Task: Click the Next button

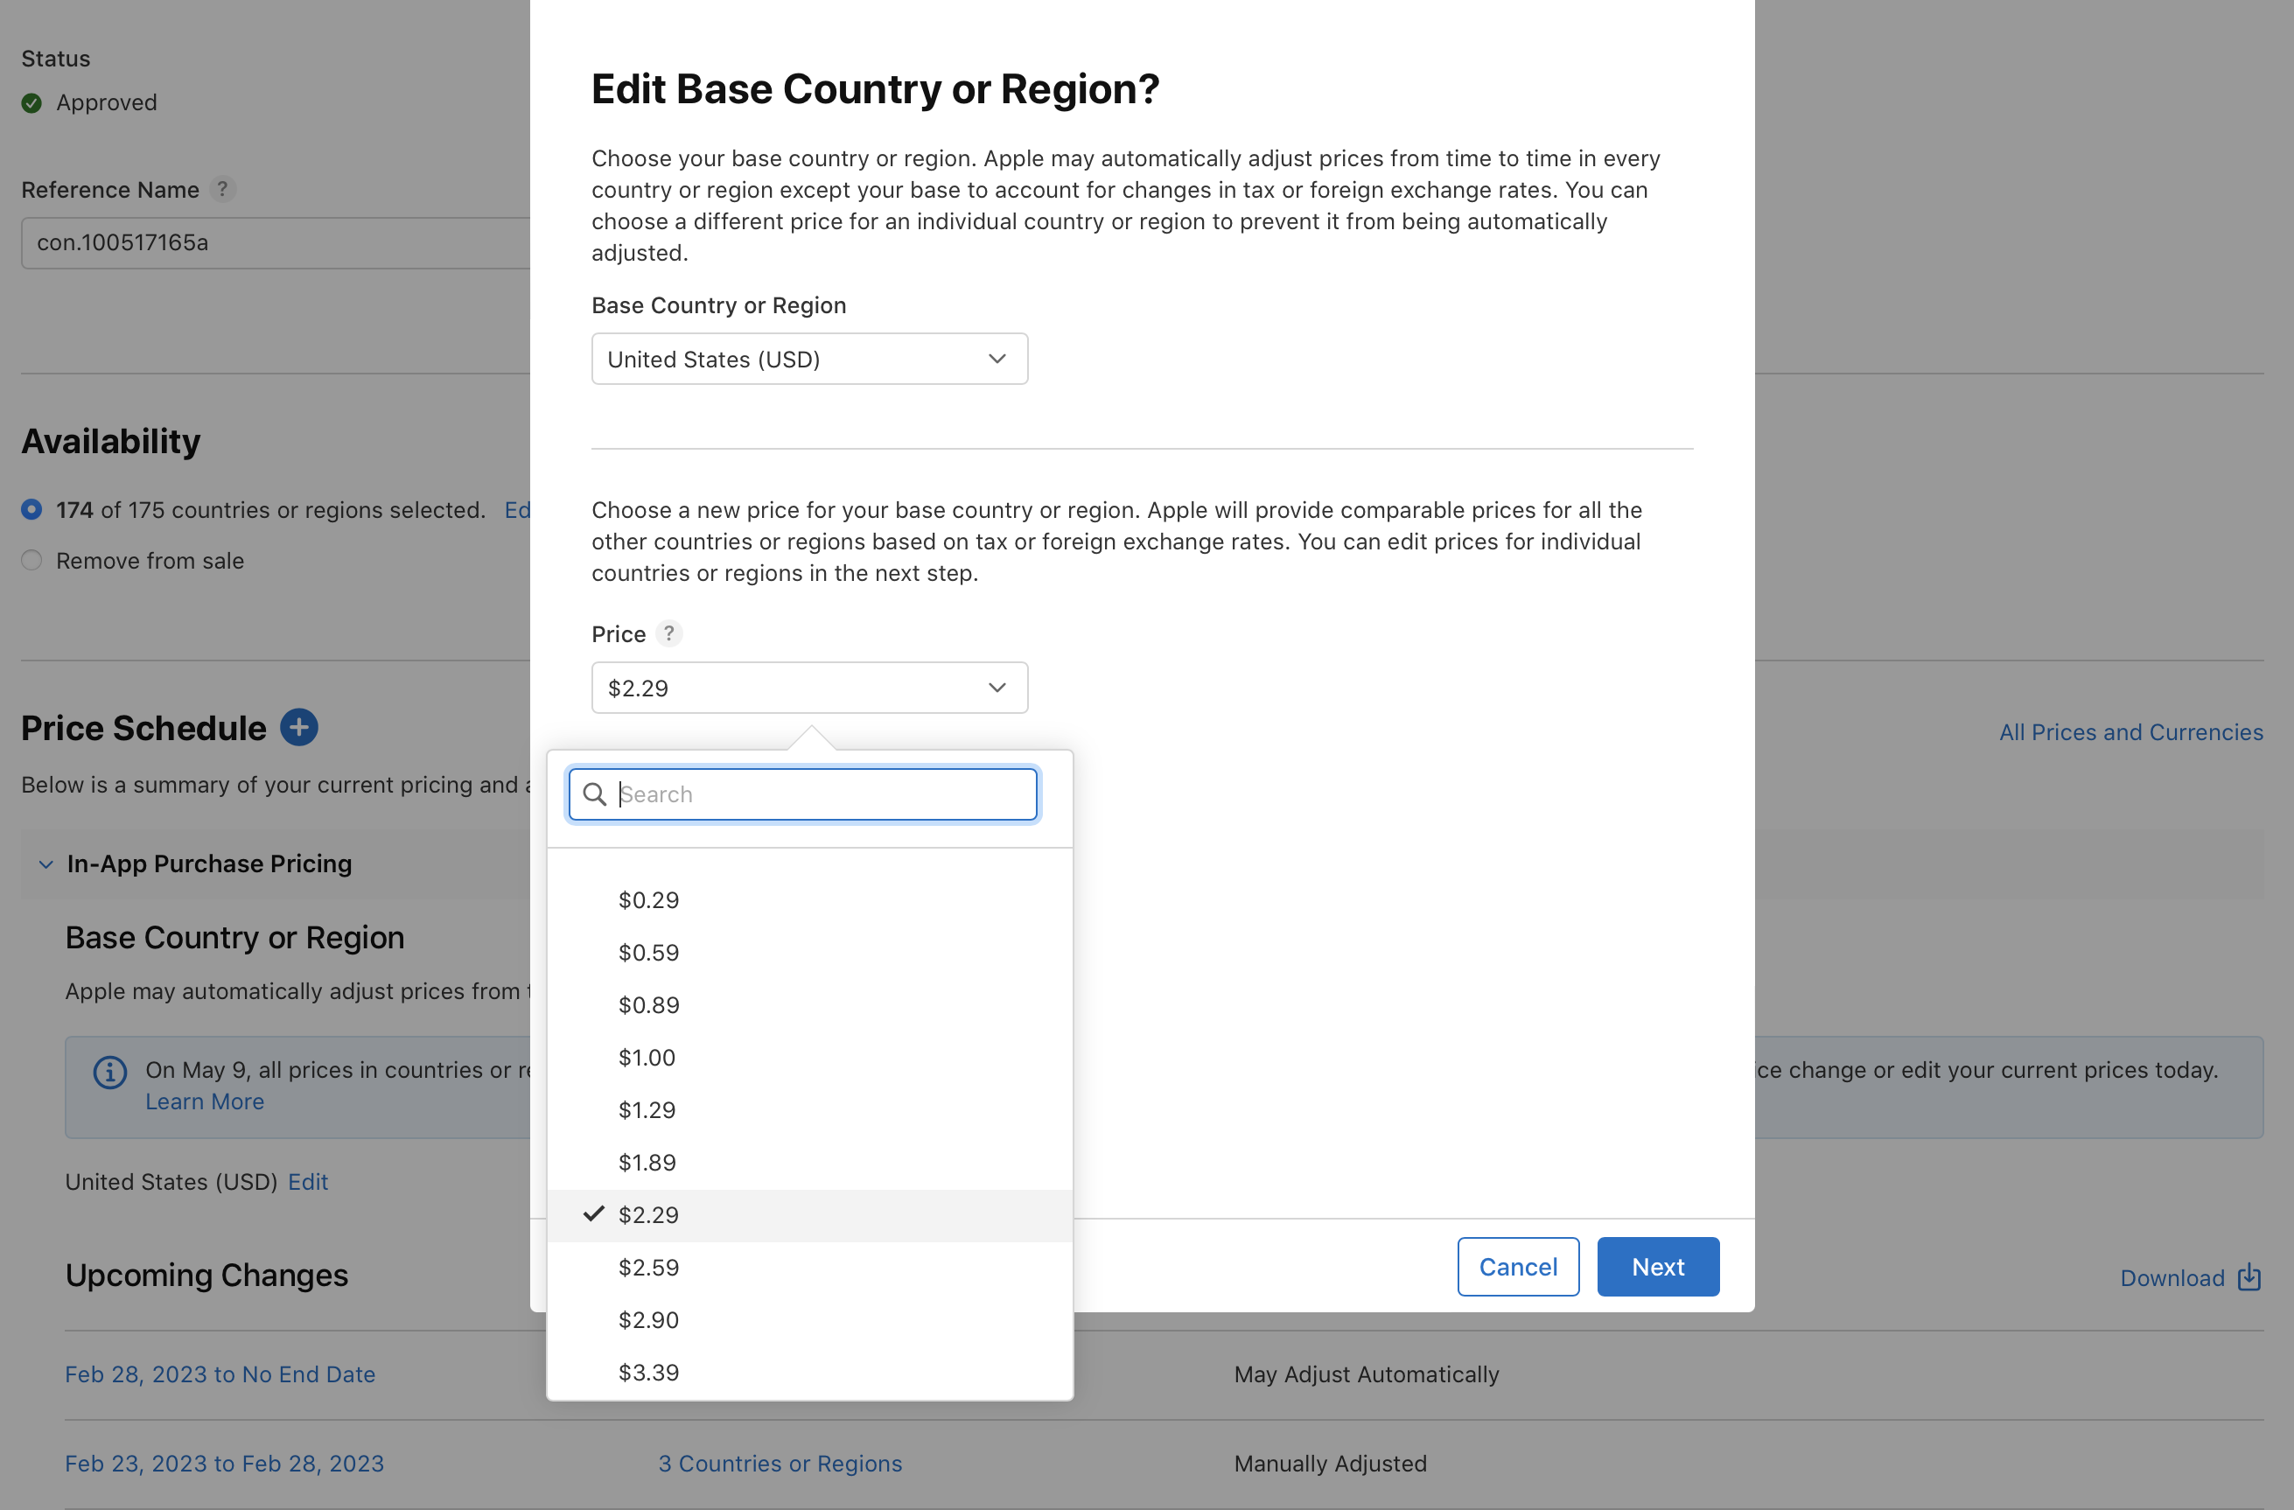Action: point(1657,1266)
